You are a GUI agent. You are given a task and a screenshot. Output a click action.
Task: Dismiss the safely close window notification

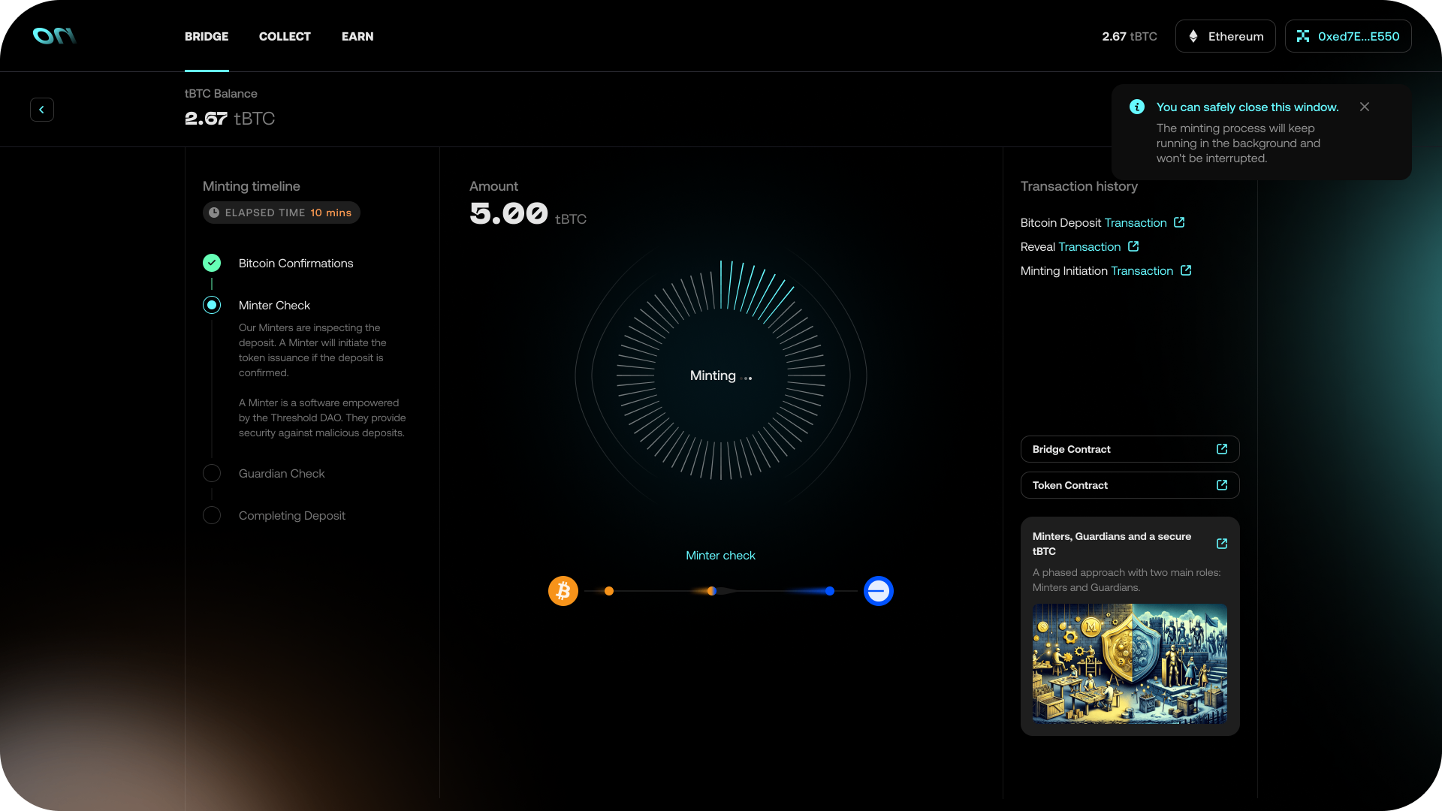coord(1365,107)
